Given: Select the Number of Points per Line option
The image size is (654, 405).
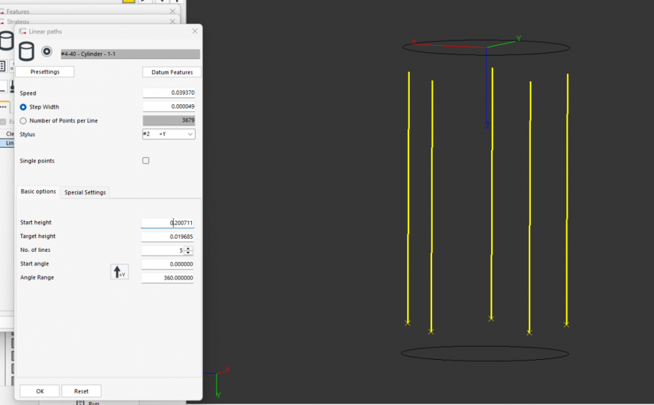Looking at the screenshot, I should 24,121.
